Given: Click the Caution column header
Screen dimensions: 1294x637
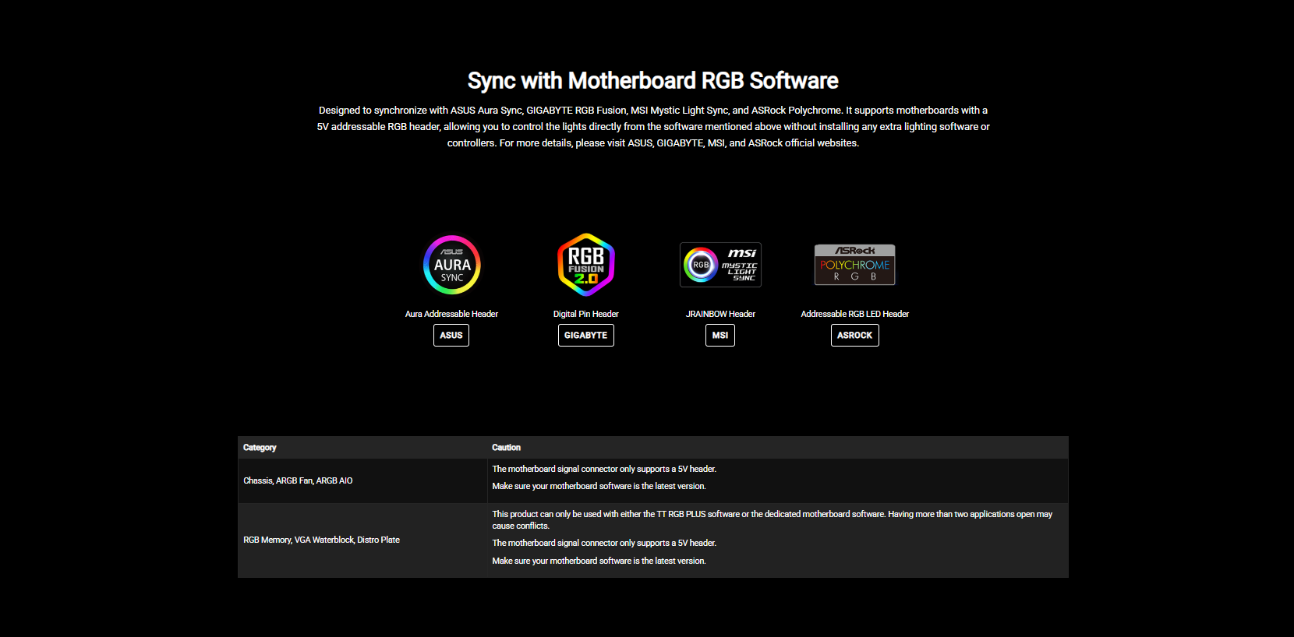Looking at the screenshot, I should [506, 448].
